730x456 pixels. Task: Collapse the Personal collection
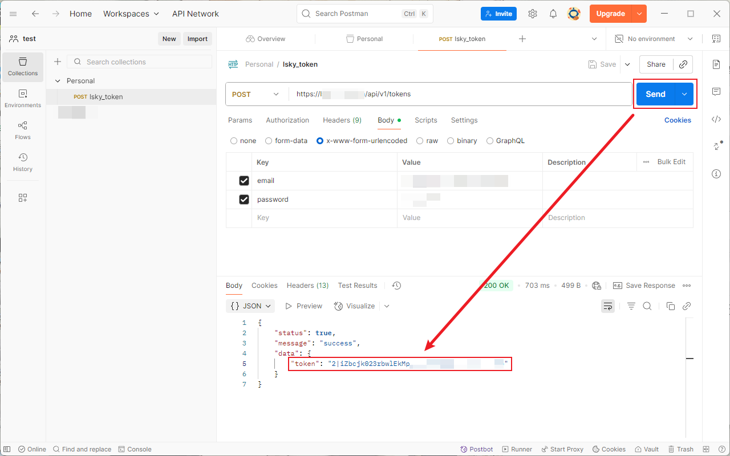point(57,81)
